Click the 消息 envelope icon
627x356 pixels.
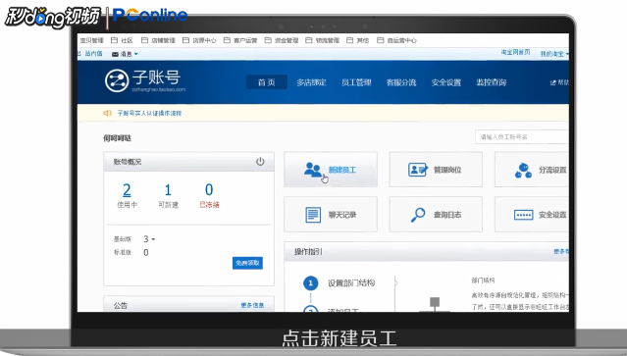pos(115,54)
